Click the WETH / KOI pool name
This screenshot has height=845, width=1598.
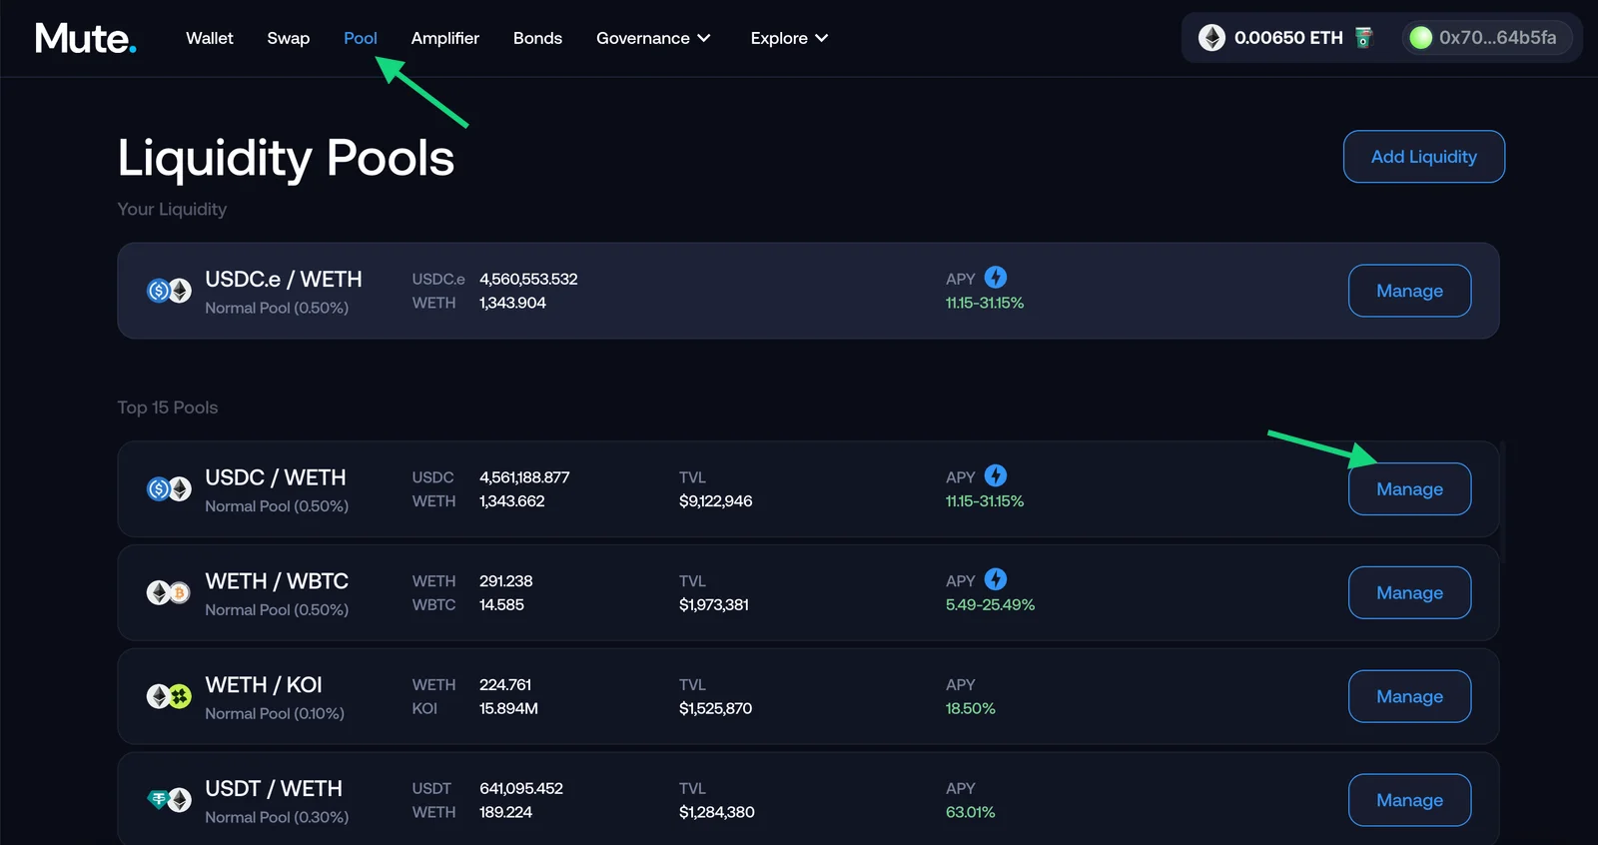click(264, 685)
